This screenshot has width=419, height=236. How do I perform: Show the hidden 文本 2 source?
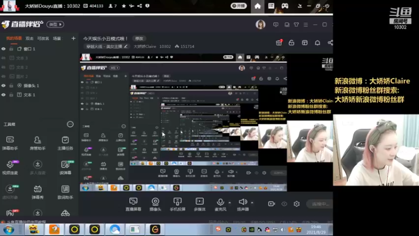tap(4, 67)
